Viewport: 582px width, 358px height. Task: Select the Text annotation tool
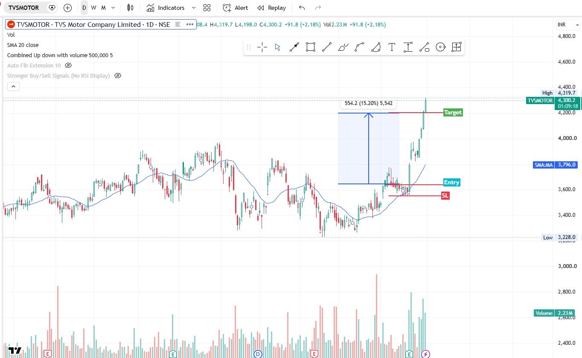[392, 47]
